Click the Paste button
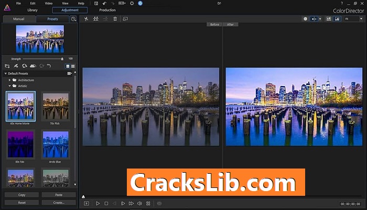 pos(59,195)
